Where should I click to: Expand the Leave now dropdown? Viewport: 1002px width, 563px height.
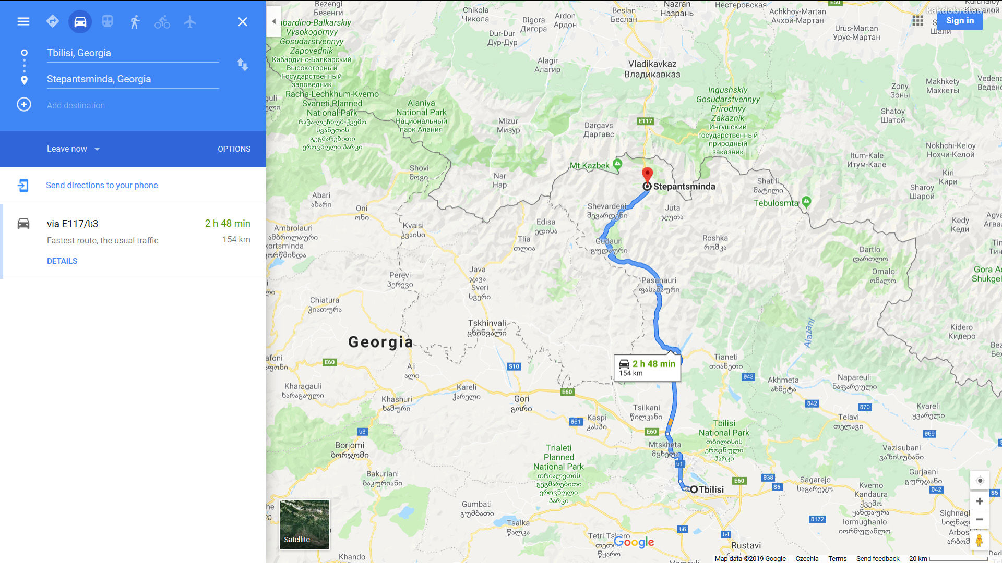click(x=73, y=149)
